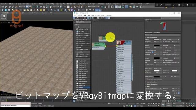Screen dimensions: 196x110
Task: Switch to the View1 tab
Action: point(95,20)
